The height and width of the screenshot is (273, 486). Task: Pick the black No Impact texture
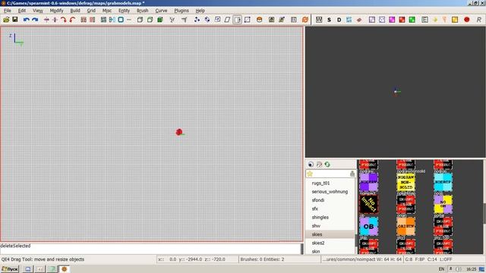point(368,204)
